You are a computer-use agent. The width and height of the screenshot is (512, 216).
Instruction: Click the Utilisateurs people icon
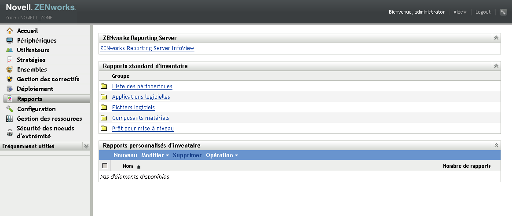(10, 50)
